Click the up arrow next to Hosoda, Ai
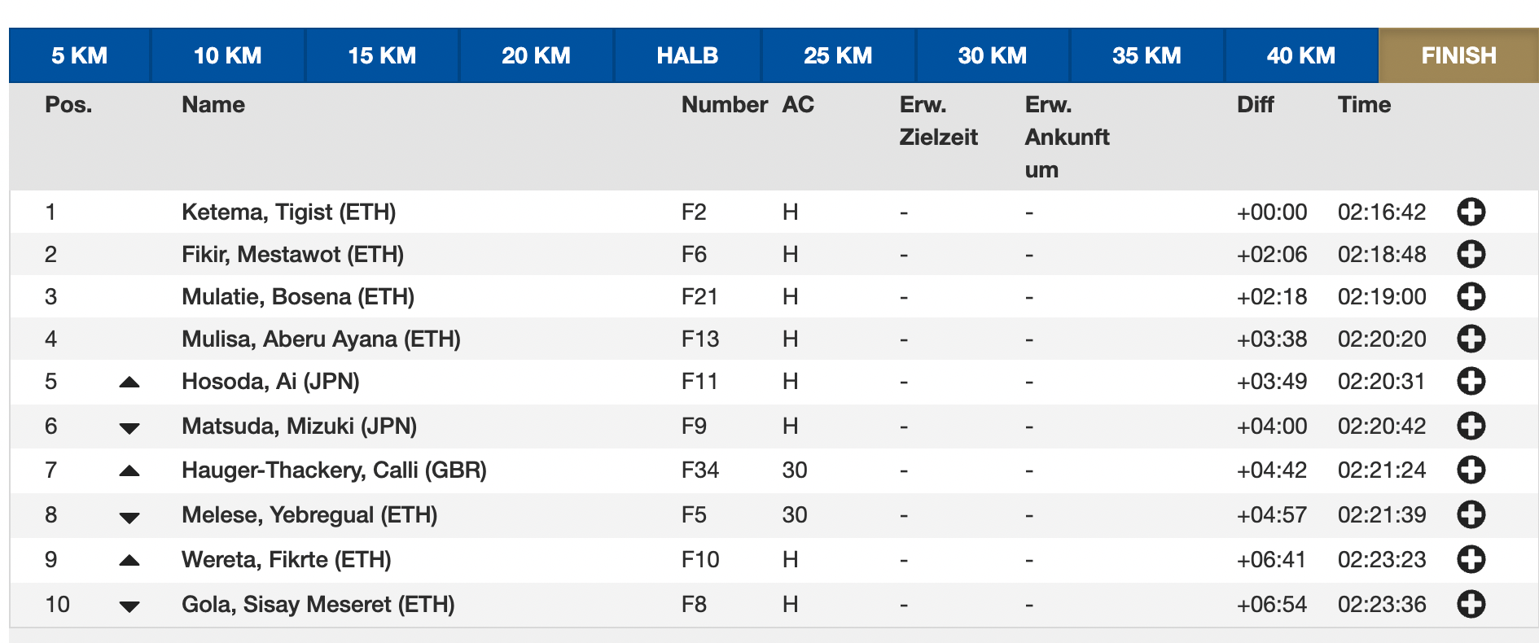 coord(129,382)
